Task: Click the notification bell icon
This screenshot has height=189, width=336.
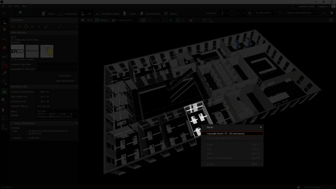Action: click(332, 13)
